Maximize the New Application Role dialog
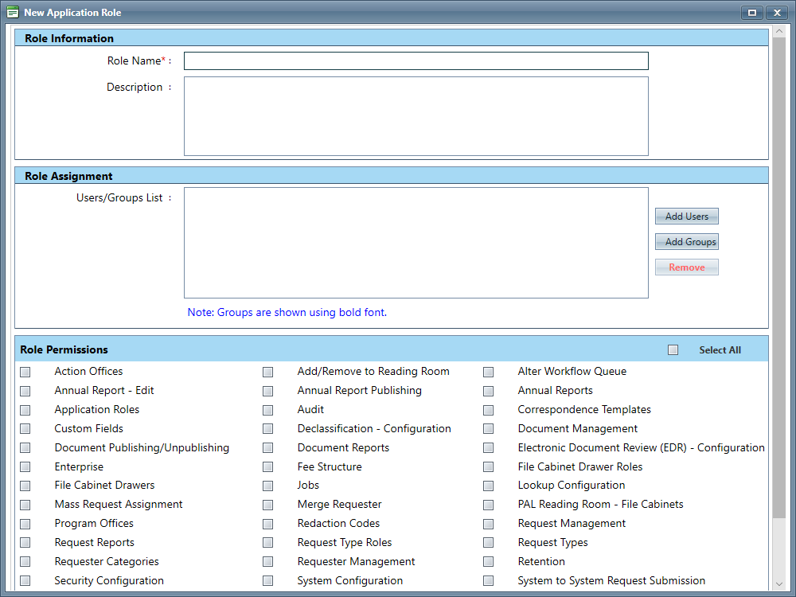This screenshot has width=796, height=597. tap(751, 13)
